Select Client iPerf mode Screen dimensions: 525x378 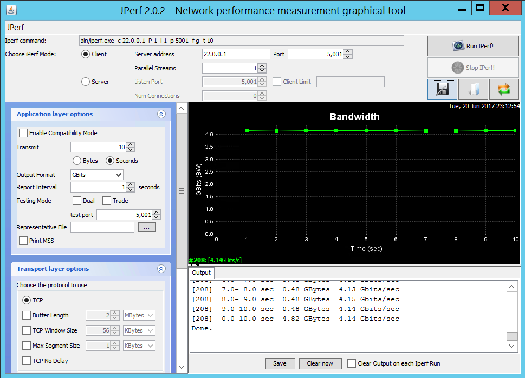tap(86, 54)
